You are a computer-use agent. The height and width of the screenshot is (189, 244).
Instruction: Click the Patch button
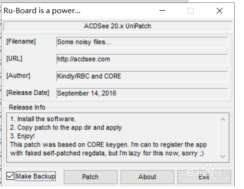pyautogui.click(x=90, y=177)
